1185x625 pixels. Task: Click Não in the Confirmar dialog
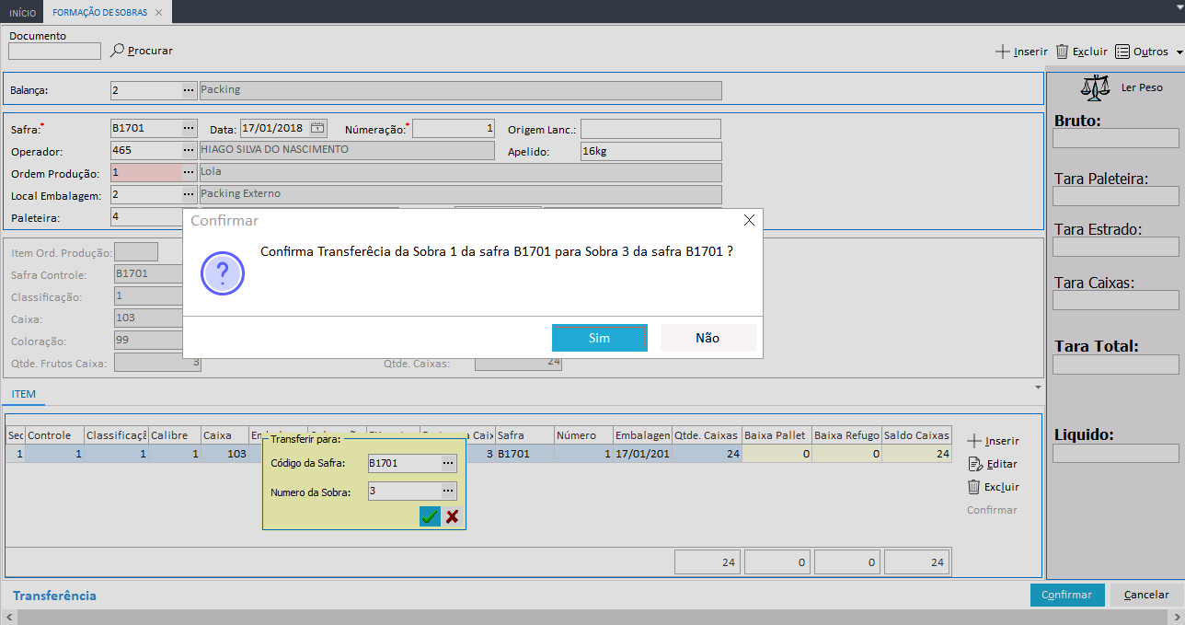(x=708, y=338)
